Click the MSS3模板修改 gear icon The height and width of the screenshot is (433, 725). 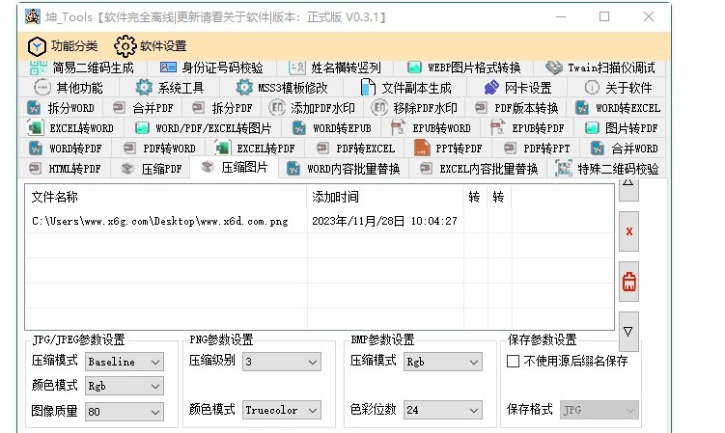[244, 88]
